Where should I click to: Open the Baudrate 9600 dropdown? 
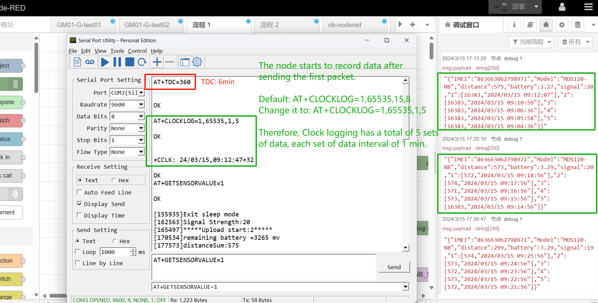coord(141,104)
